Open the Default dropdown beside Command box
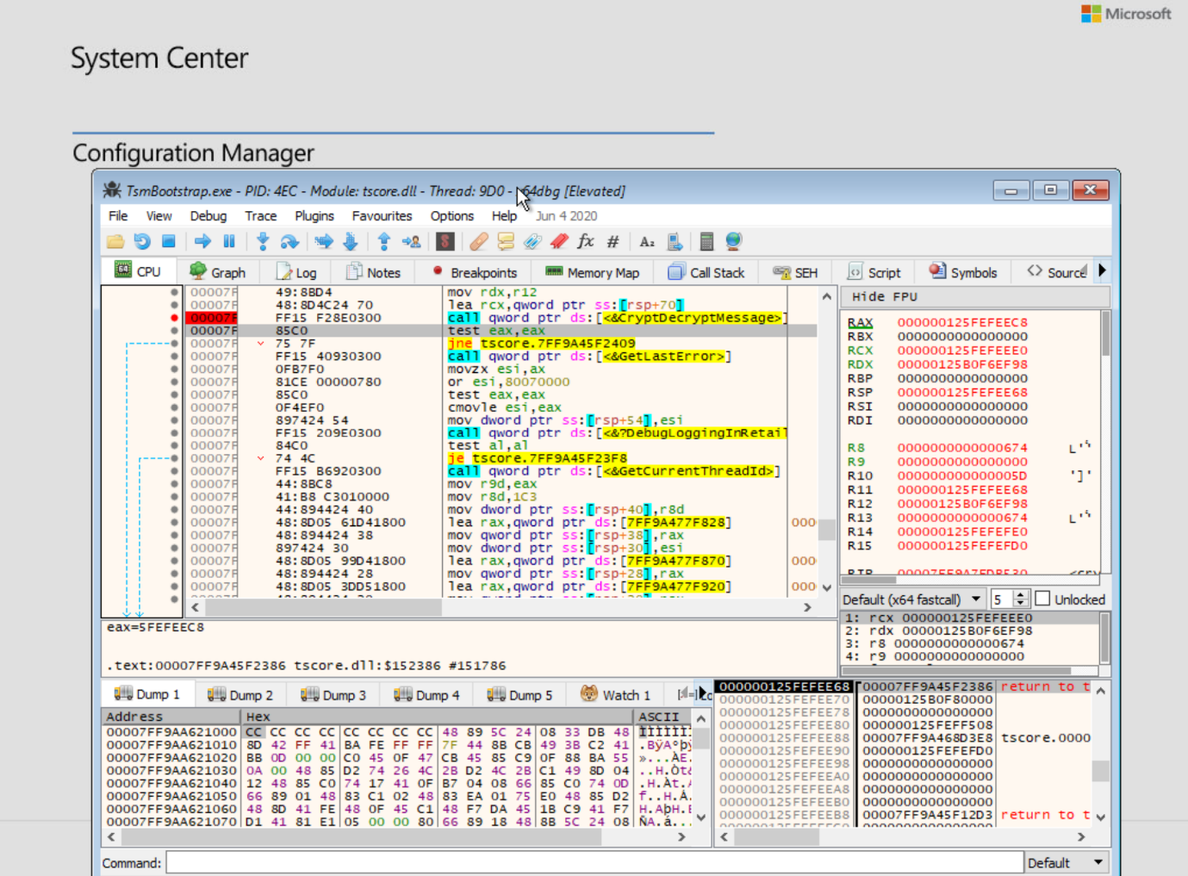Image resolution: width=1188 pixels, height=876 pixels. point(1066,862)
